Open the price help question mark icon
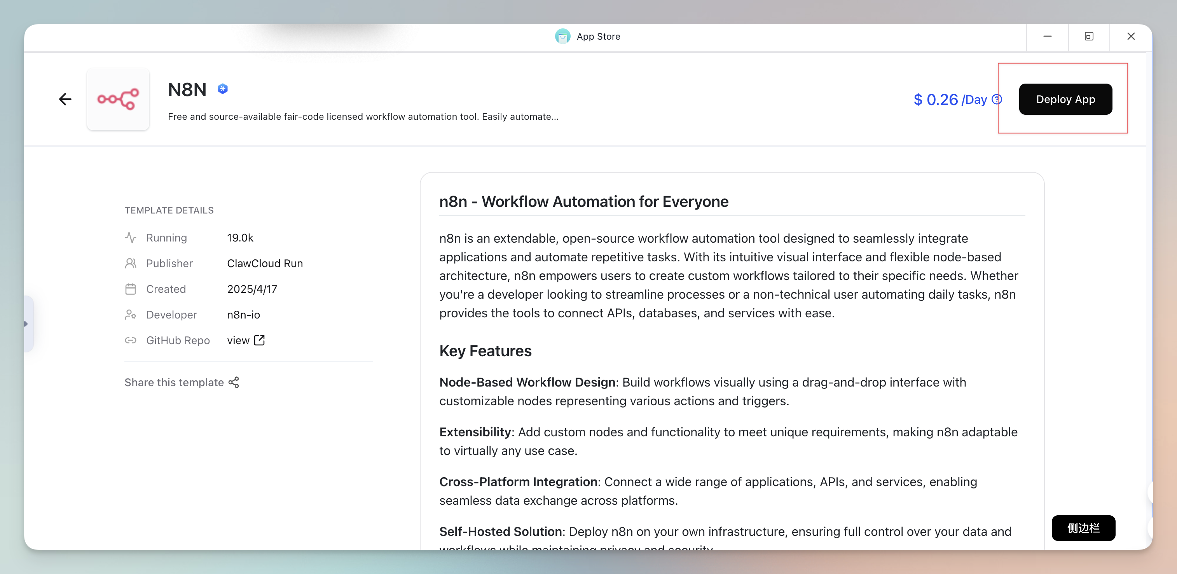The height and width of the screenshot is (574, 1177). (997, 100)
